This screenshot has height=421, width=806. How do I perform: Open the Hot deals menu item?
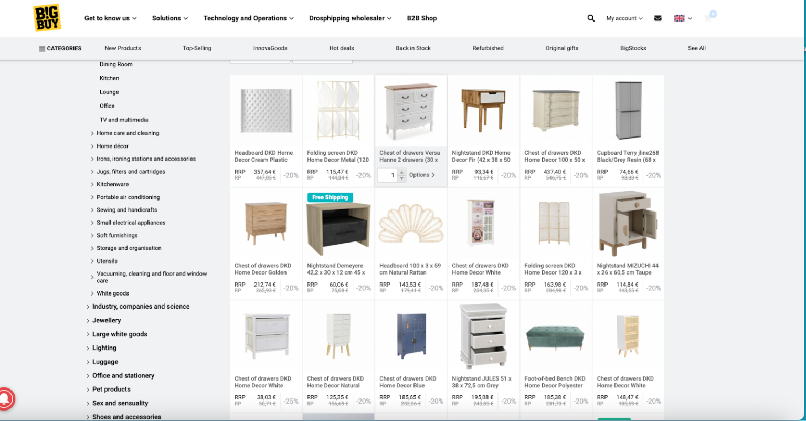coord(342,48)
